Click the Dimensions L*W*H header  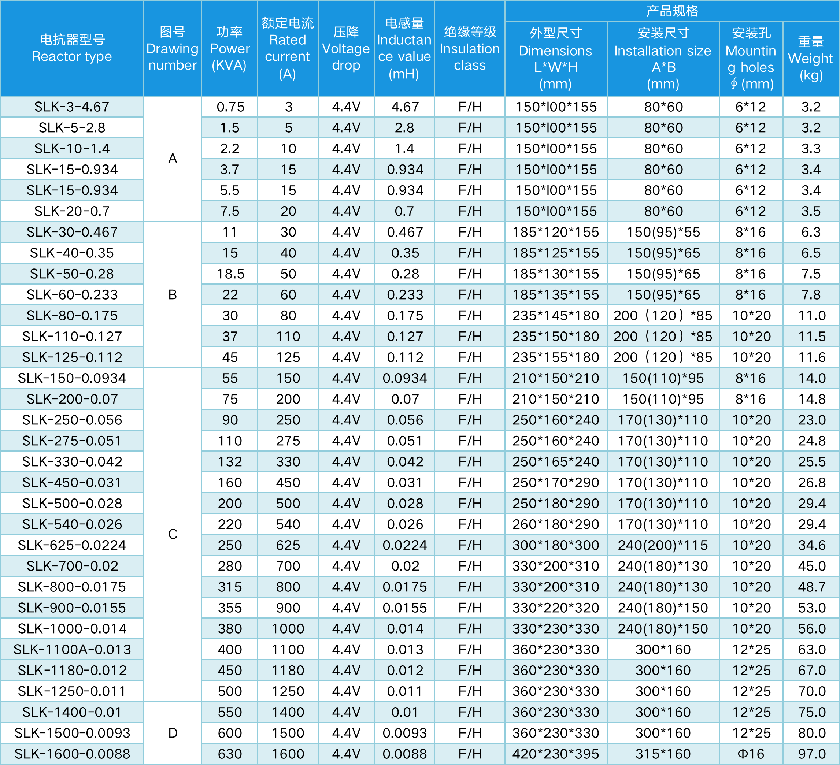[x=555, y=58]
